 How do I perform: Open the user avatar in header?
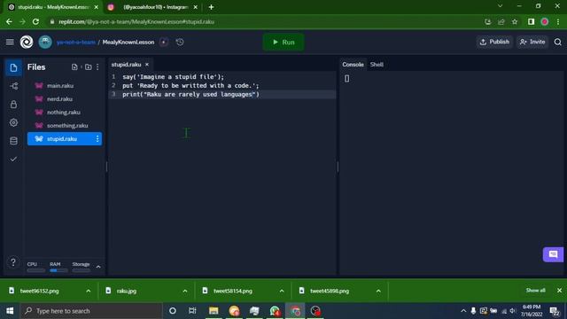45,42
